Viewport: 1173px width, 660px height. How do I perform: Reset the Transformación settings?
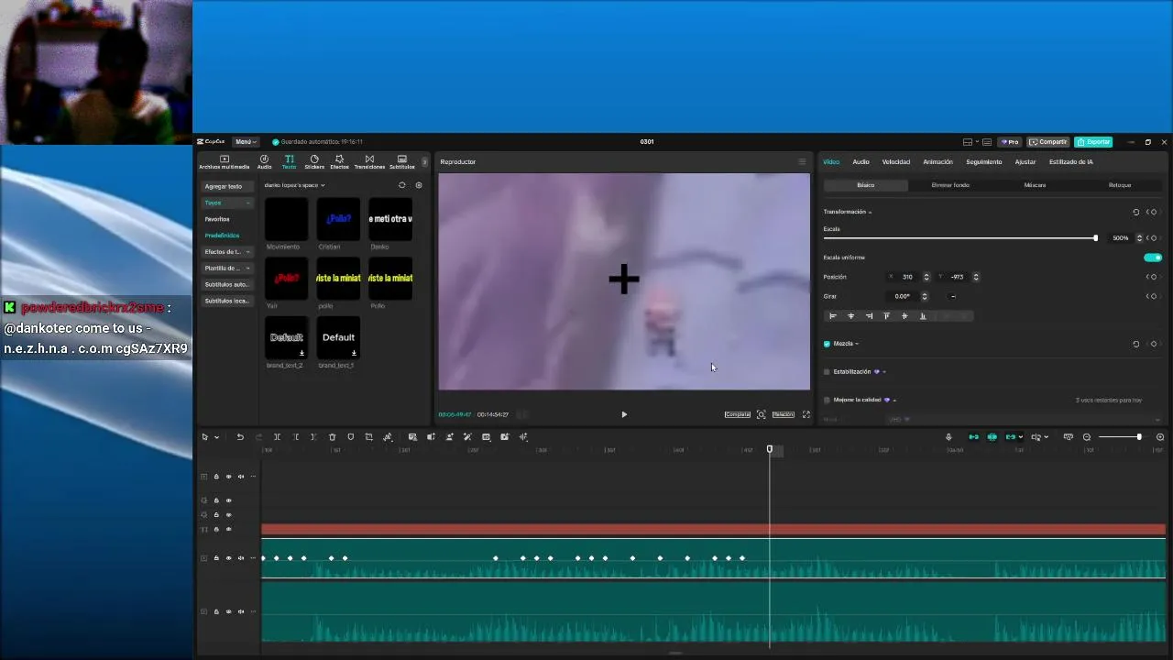pos(1136,212)
